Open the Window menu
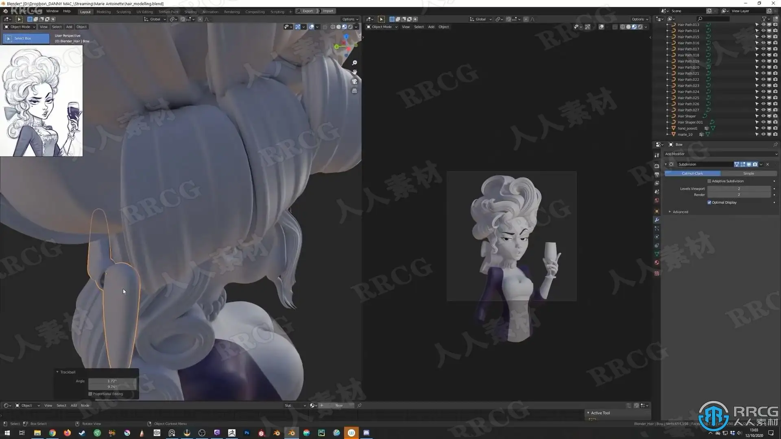 [52, 11]
